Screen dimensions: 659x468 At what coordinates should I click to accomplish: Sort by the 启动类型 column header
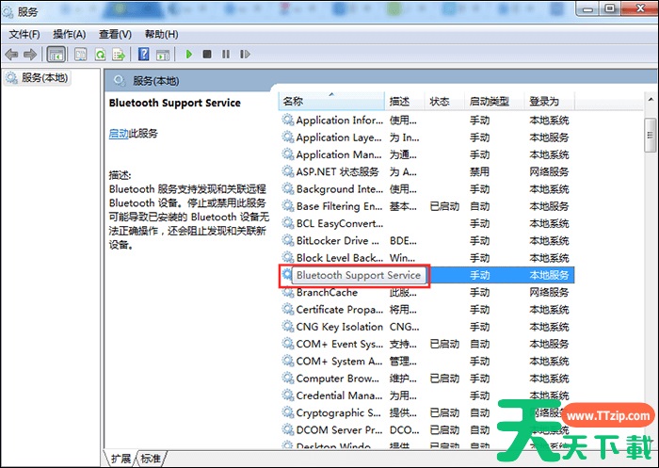489,101
